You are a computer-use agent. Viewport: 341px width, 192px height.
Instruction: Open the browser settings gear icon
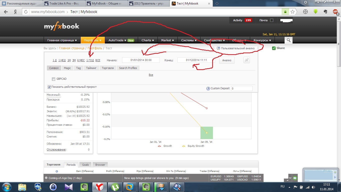[x=305, y=2]
